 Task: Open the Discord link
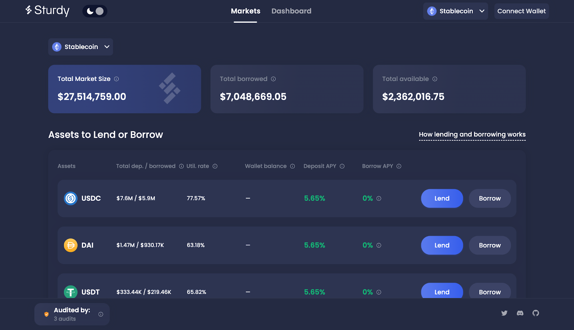[x=520, y=313]
